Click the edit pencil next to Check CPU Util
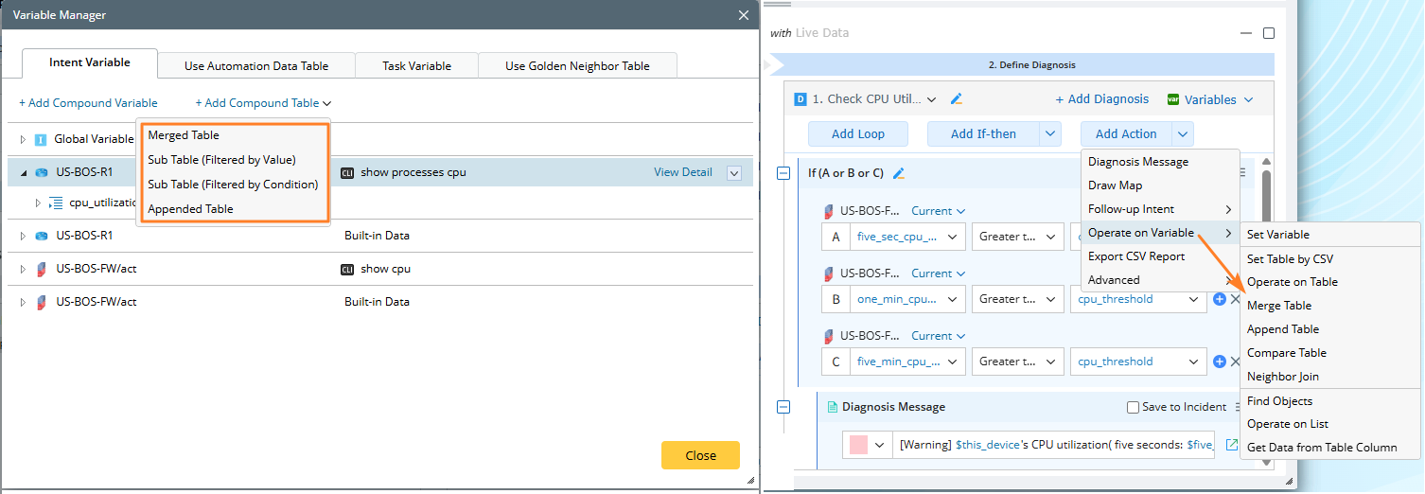 (x=957, y=98)
